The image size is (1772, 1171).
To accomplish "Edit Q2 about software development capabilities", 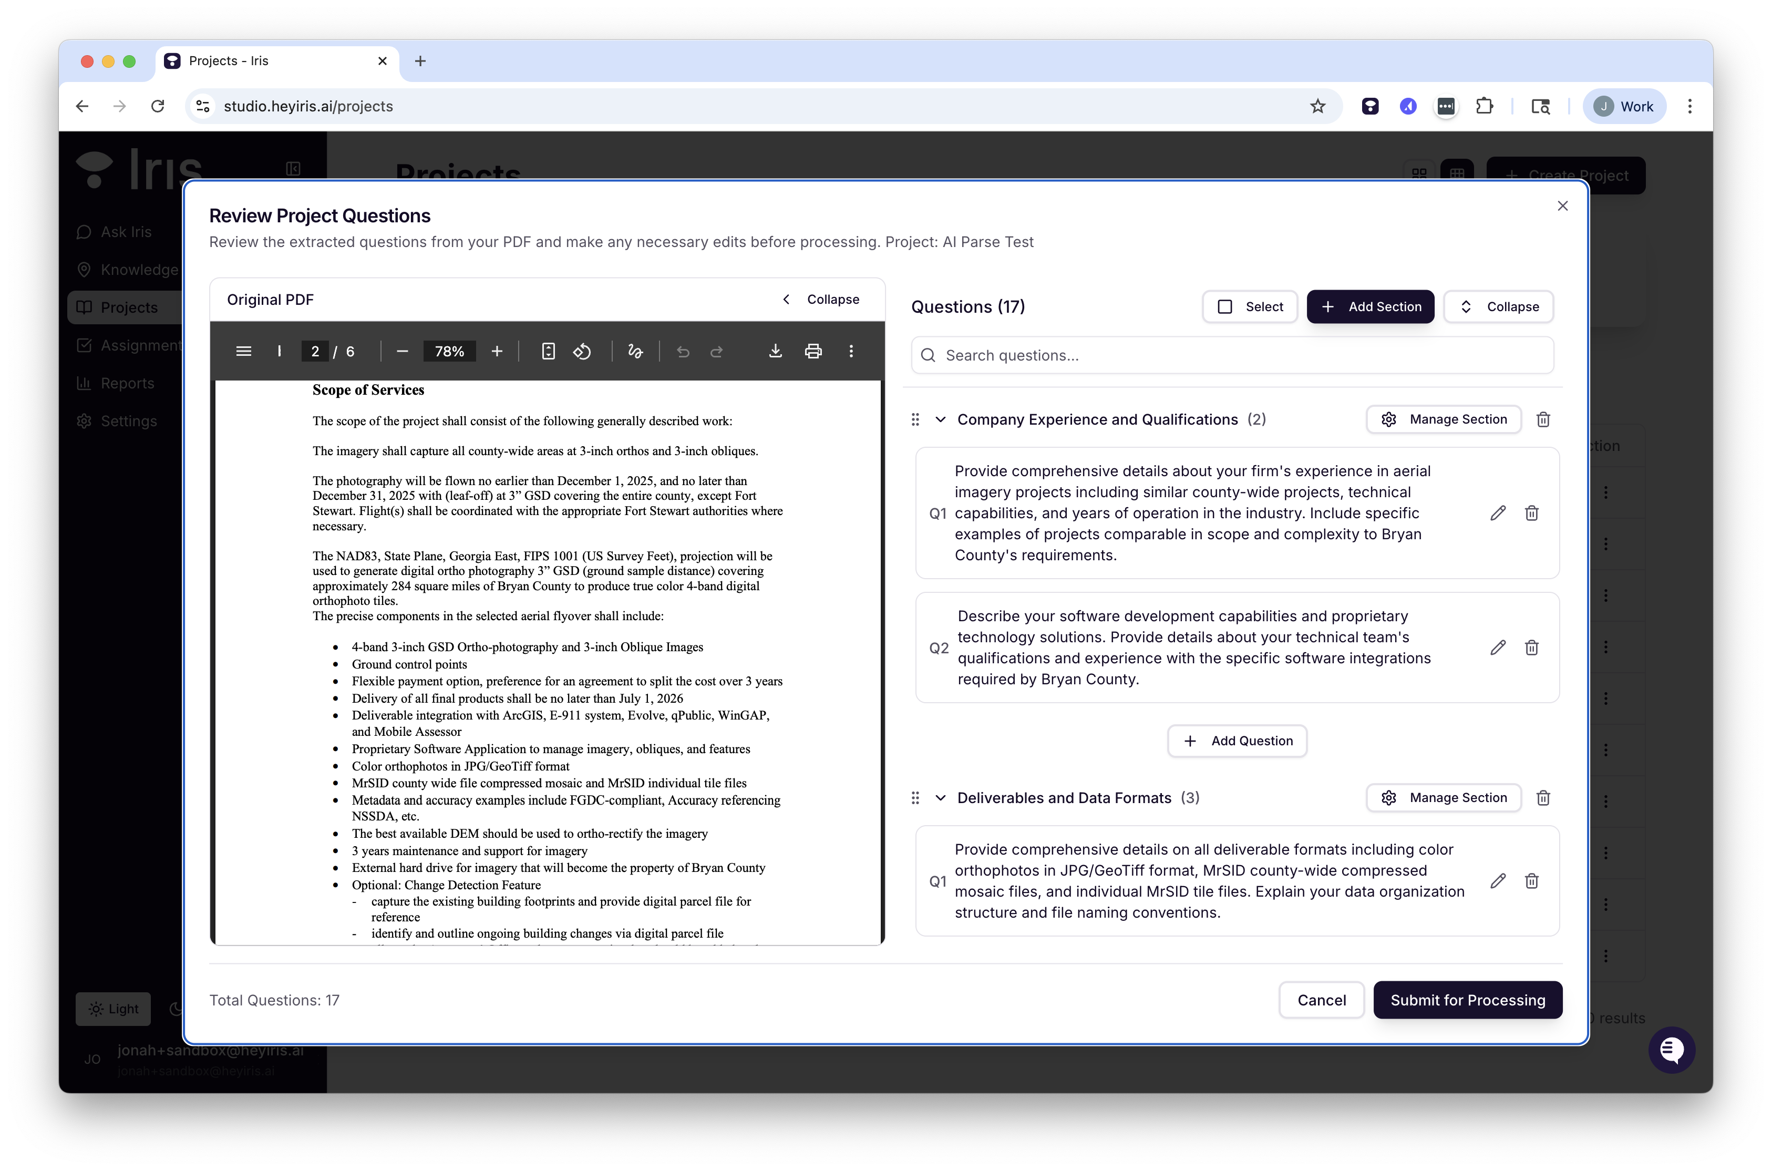I will (1498, 648).
